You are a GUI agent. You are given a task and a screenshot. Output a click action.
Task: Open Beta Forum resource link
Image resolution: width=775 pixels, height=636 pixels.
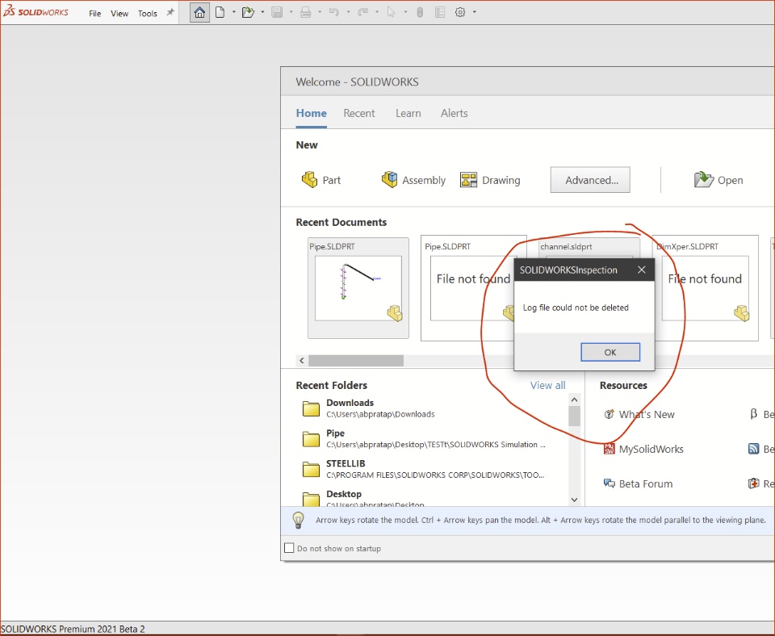click(x=638, y=483)
